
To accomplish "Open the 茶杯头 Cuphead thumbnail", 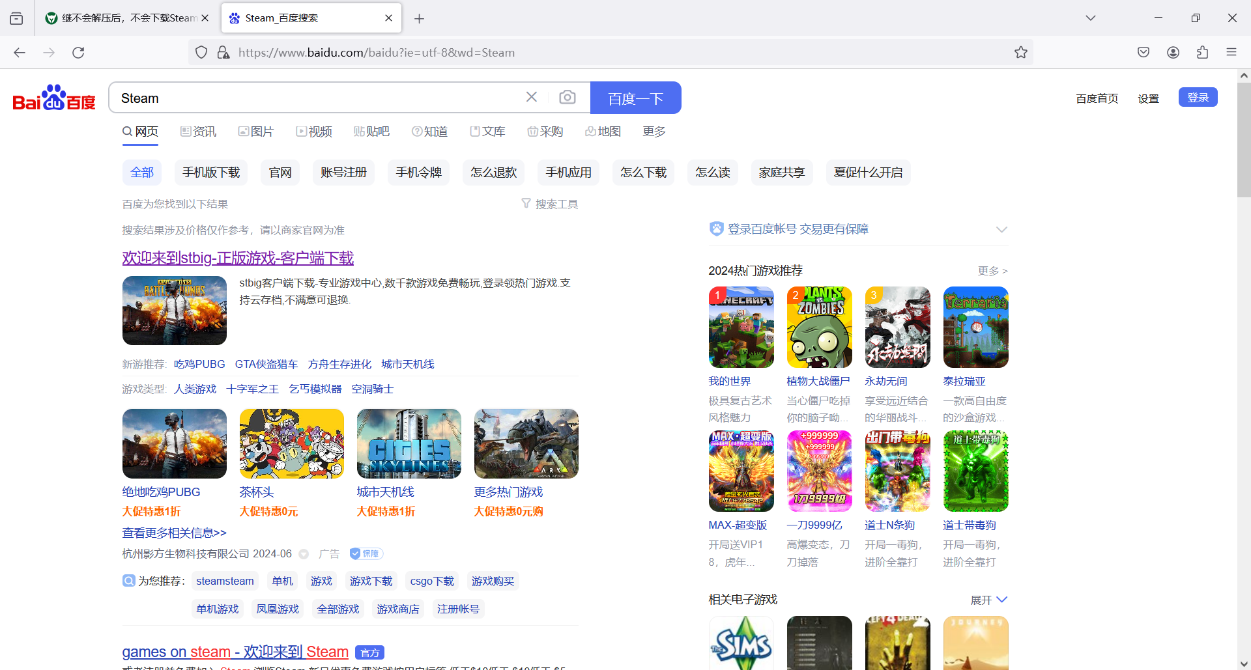I will click(292, 443).
